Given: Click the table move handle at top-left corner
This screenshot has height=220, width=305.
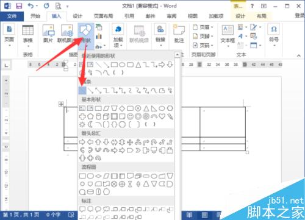Looking at the screenshot, I should coord(61,104).
